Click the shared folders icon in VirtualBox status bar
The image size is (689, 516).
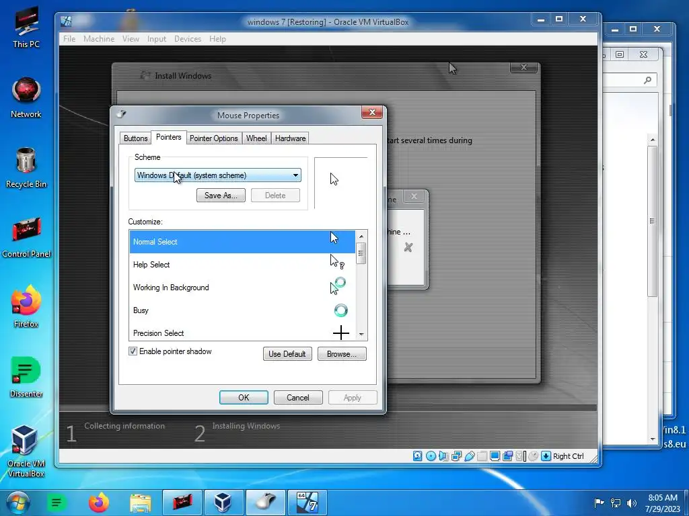[482, 456]
